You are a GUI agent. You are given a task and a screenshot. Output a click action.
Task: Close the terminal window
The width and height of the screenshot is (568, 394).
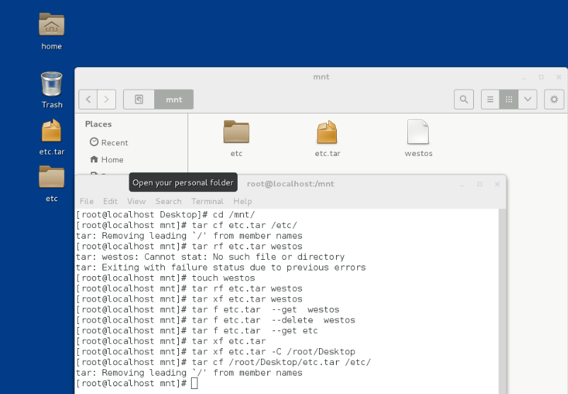tap(497, 184)
